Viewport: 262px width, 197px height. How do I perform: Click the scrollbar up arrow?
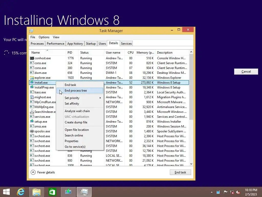191,52
